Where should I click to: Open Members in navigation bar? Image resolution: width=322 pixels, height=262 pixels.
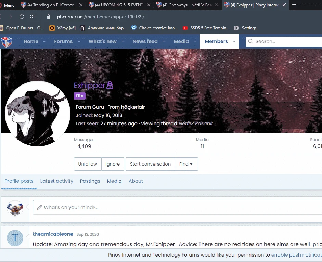(216, 41)
